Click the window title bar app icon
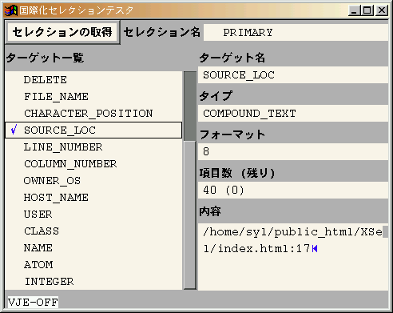Image resolution: width=393 pixels, height=313 pixels. point(10,10)
